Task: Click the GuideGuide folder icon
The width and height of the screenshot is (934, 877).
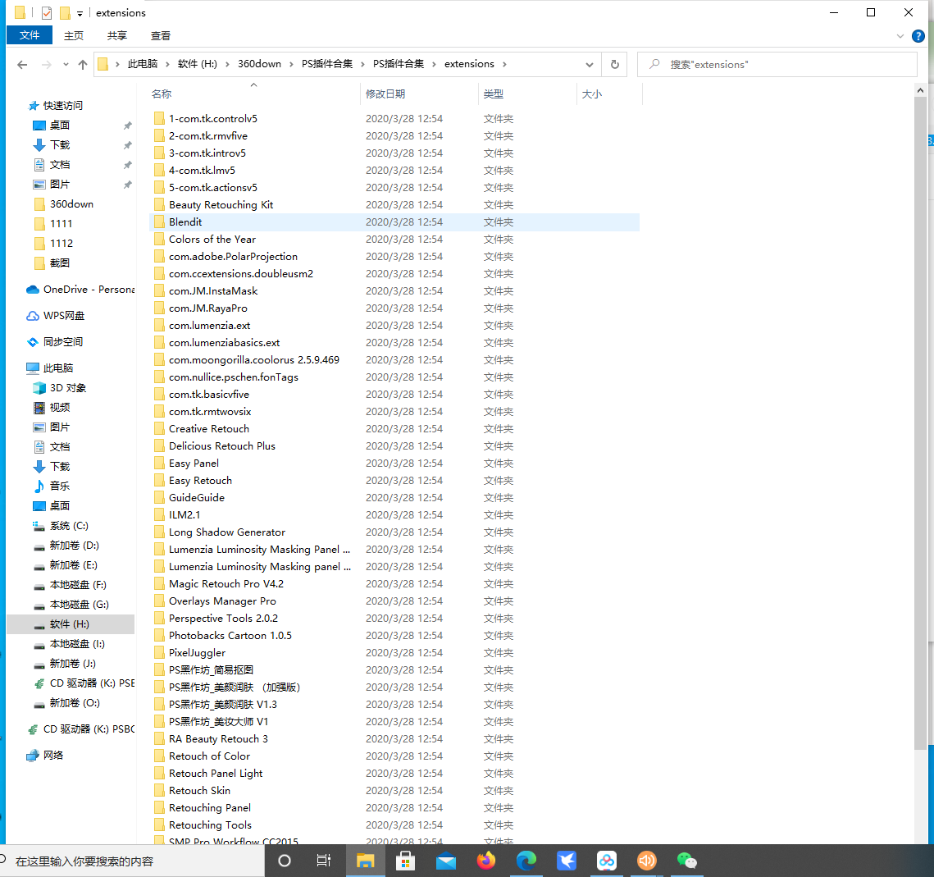Action: [x=159, y=497]
